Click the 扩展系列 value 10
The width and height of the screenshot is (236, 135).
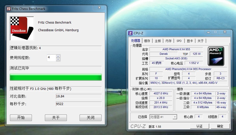[156, 78]
